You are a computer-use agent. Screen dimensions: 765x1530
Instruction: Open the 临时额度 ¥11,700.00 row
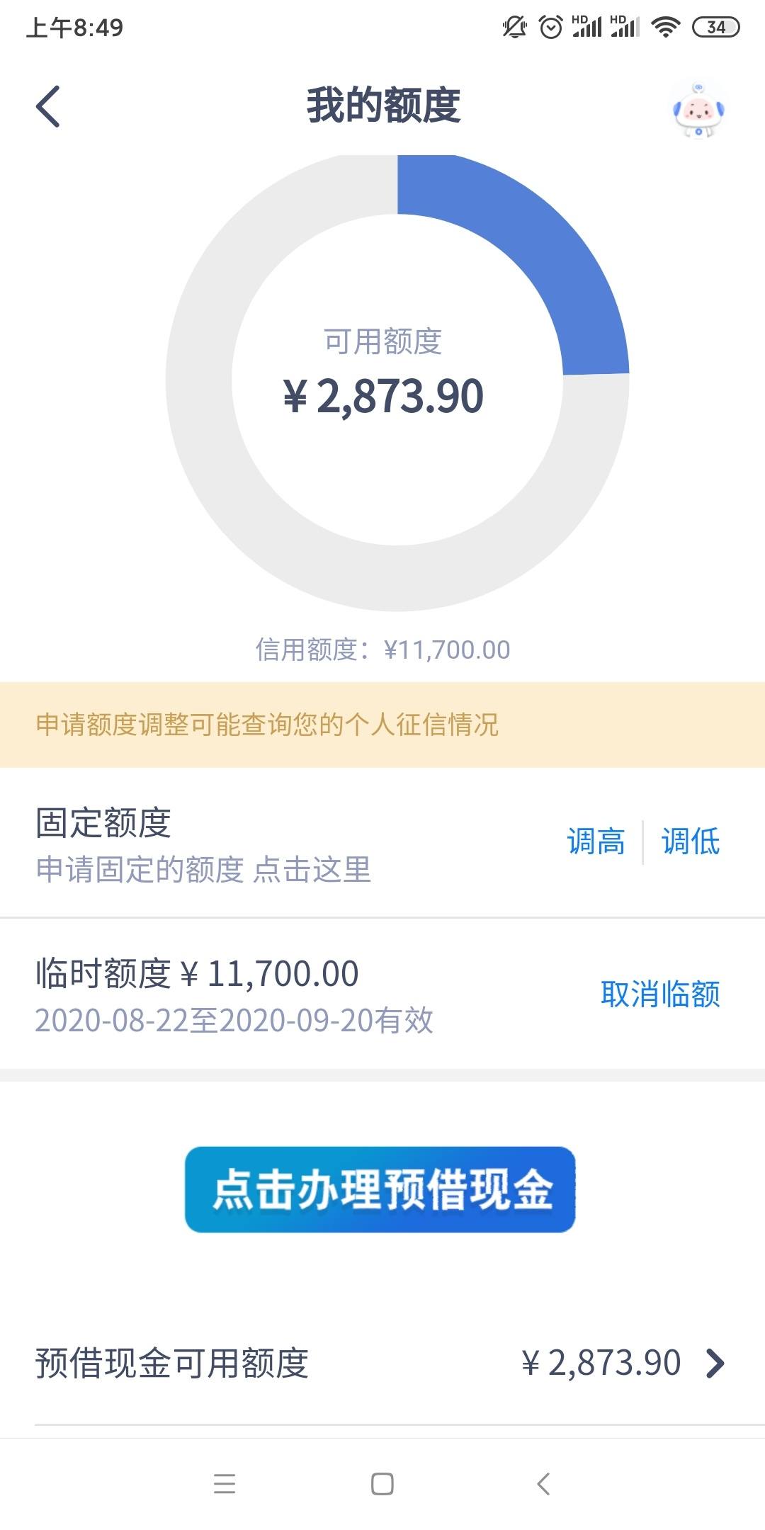point(382,994)
